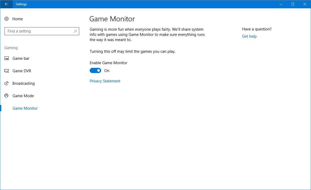Click the back arrow in title bar
Viewport: 311px width, 190px height.
point(6,4)
